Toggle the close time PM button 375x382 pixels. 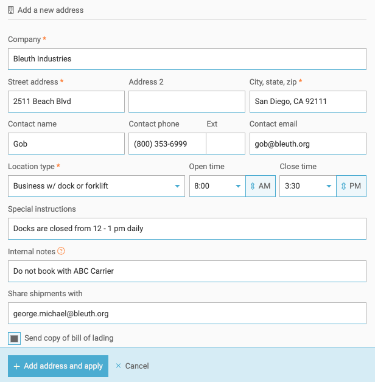point(351,186)
